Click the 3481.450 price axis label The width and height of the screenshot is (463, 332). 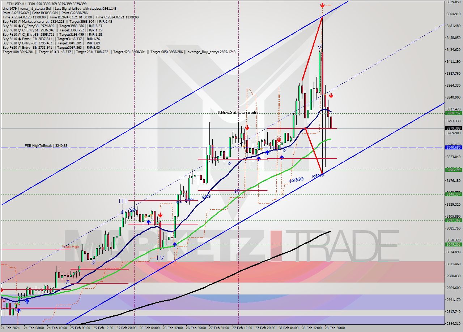pyautogui.click(x=453, y=26)
